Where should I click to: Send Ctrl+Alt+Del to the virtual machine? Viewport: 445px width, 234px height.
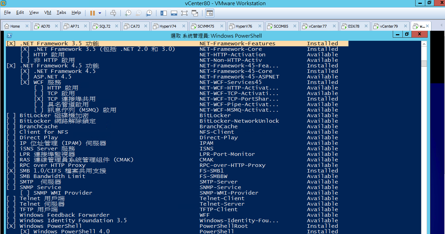tap(113, 13)
